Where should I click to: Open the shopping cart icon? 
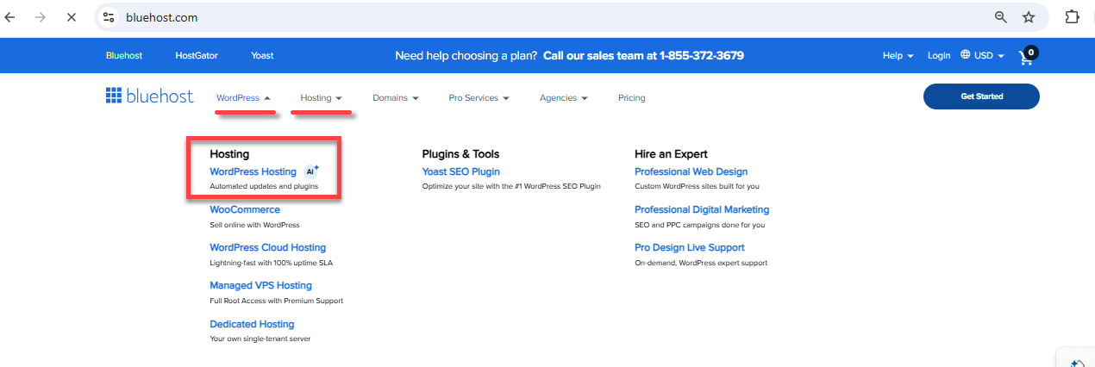pyautogui.click(x=1028, y=56)
